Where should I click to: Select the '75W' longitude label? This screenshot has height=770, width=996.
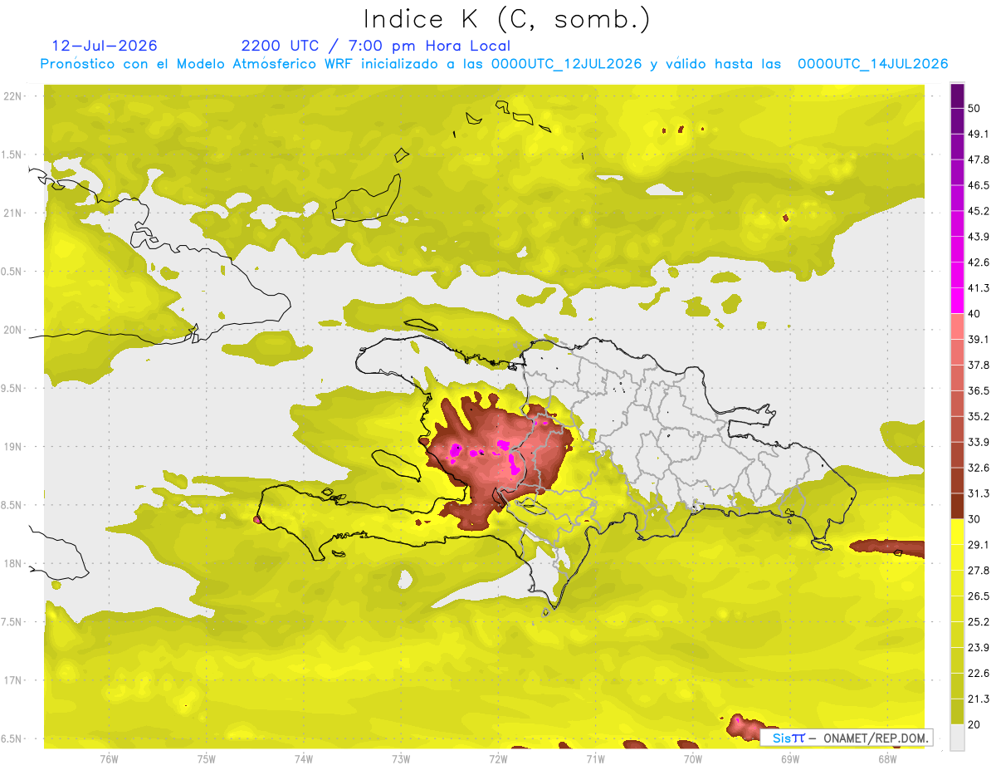207,759
